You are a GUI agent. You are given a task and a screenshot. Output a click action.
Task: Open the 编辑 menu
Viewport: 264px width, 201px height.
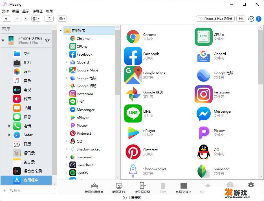tap(16, 11)
